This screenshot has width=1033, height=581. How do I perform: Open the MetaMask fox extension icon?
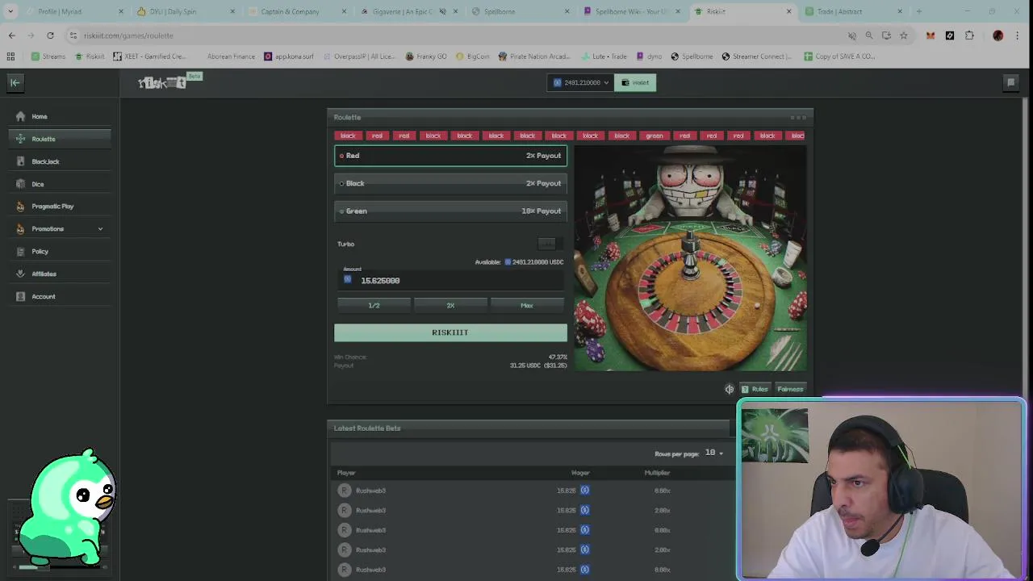[931, 36]
